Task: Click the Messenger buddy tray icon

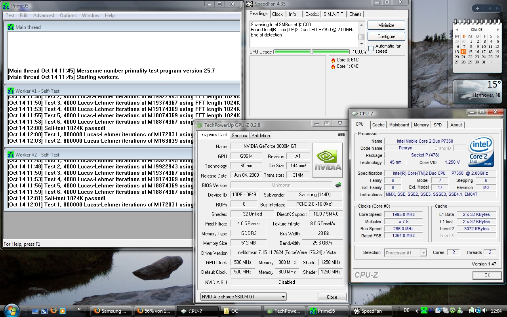Action: [459, 311]
